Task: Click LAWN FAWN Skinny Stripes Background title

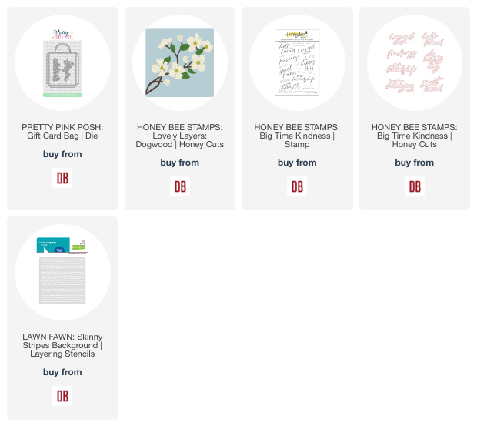Action: [x=62, y=345]
